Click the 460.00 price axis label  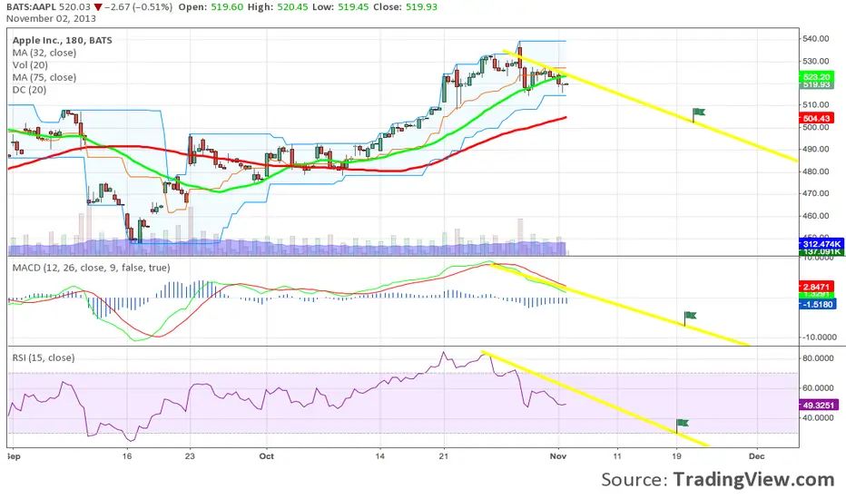[x=816, y=216]
